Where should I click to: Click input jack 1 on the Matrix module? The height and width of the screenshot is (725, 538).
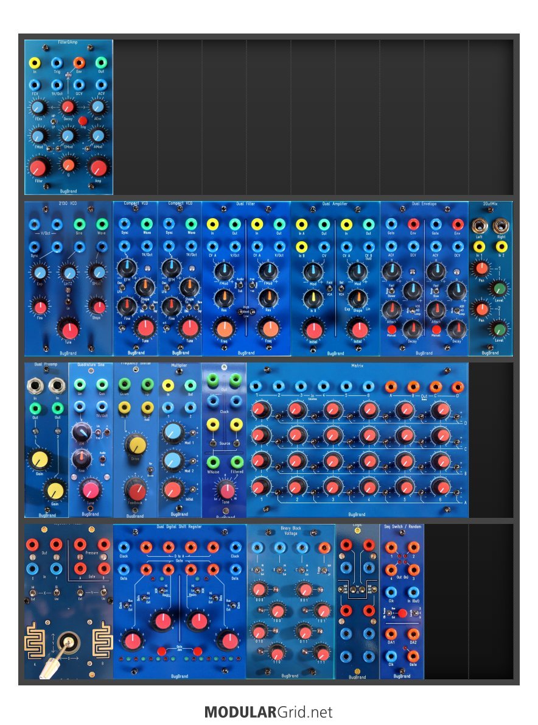coord(256,386)
